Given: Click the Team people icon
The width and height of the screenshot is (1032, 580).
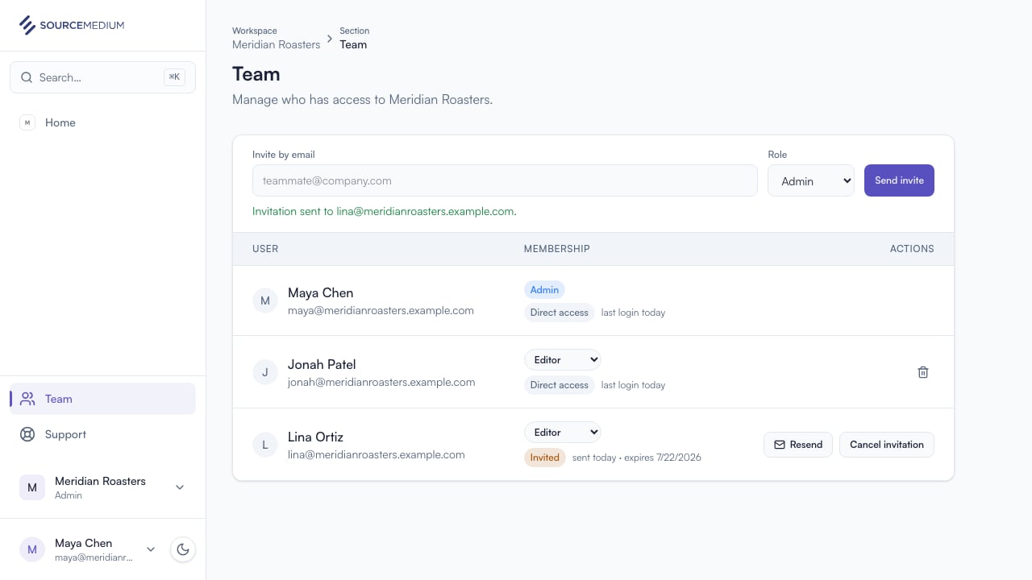Looking at the screenshot, I should pos(27,399).
